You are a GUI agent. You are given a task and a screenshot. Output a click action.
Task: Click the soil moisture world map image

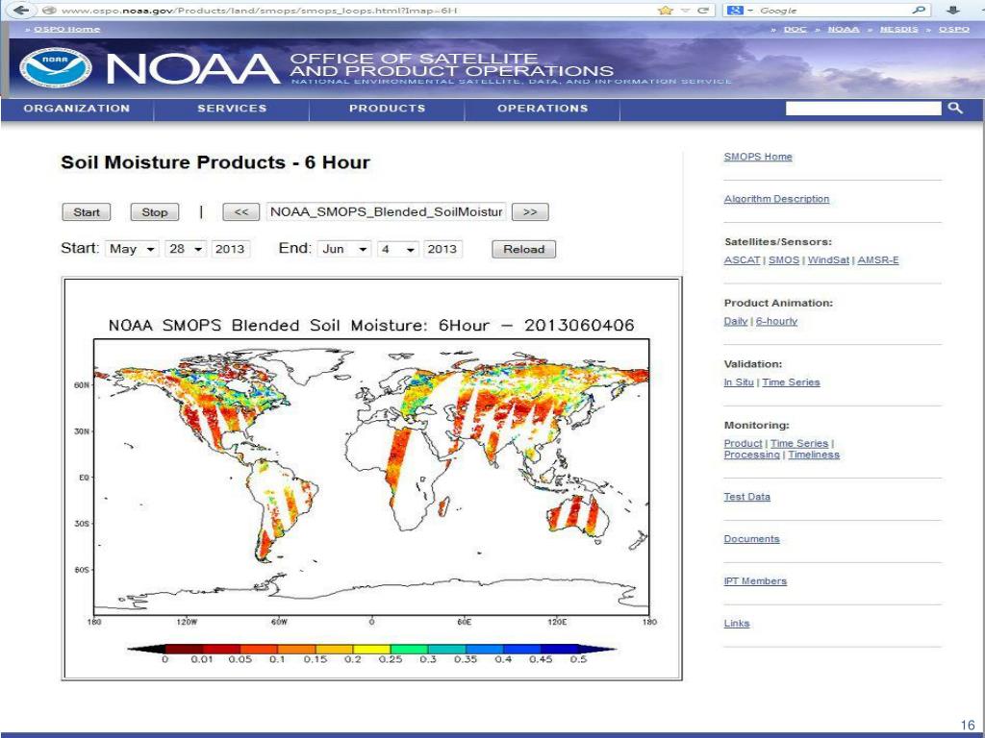(371, 478)
